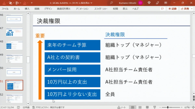
Task: Start slide show from status bar icon
Action: [154, 107]
